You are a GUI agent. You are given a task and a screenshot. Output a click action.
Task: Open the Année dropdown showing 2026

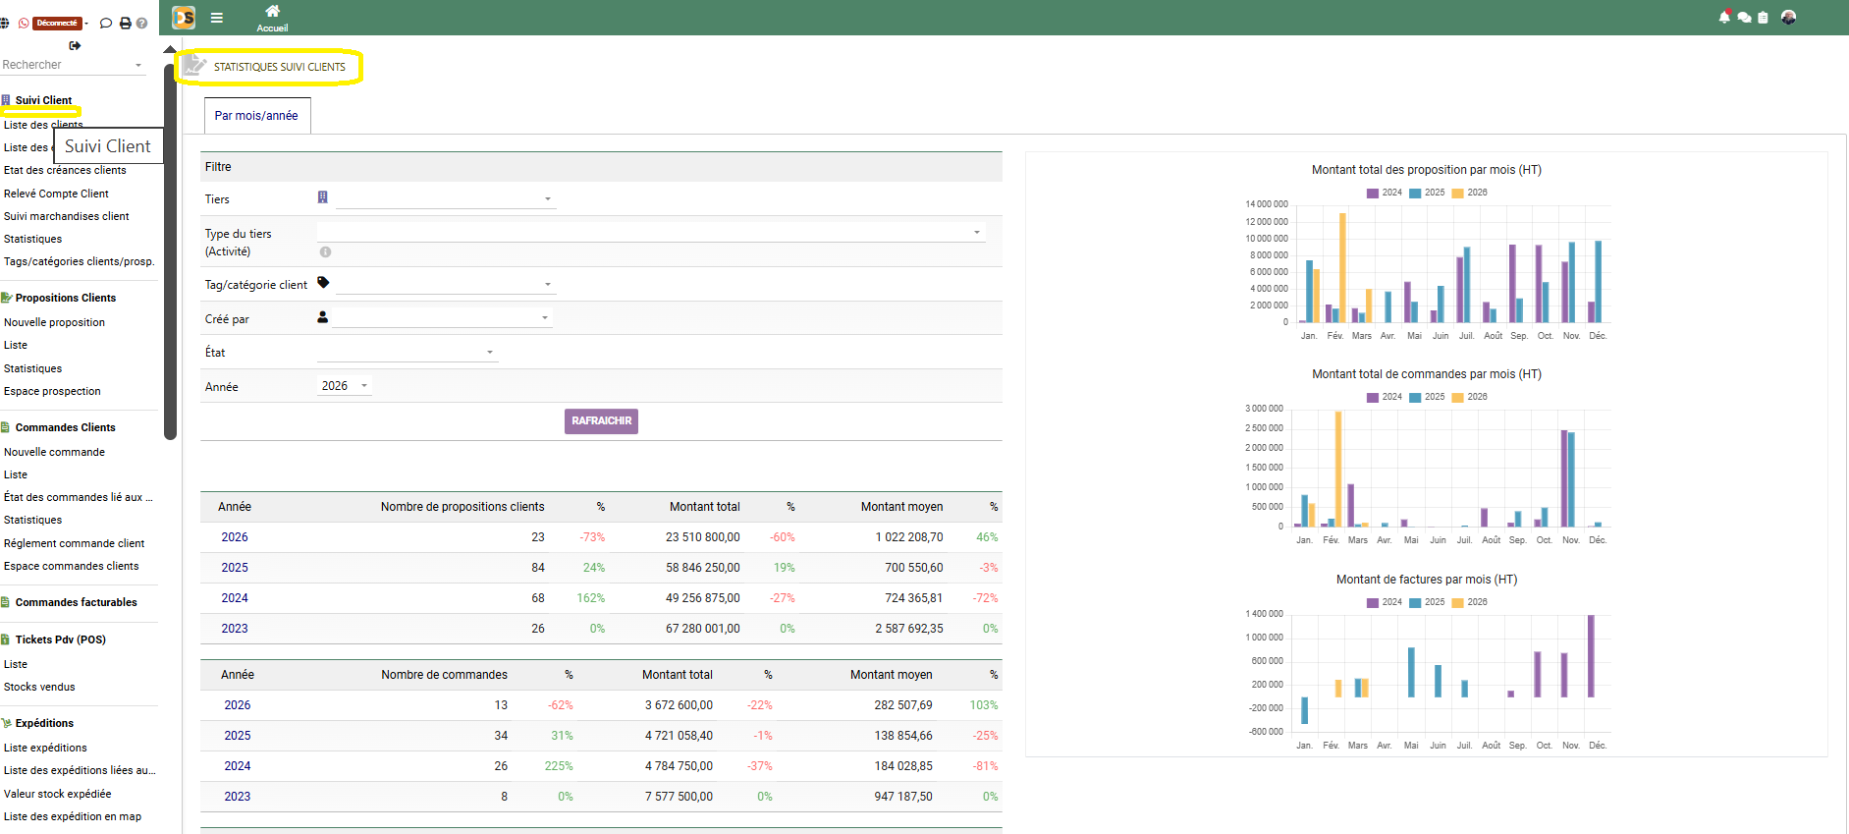pyautogui.click(x=344, y=386)
